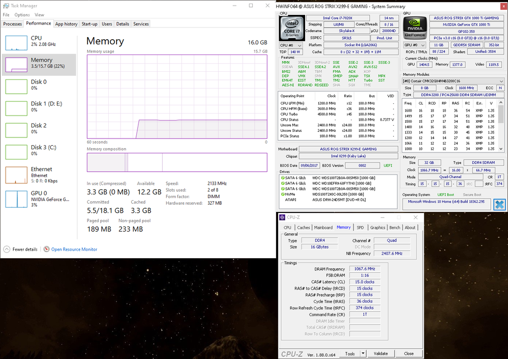Close HWiNFO summary with the blue X icon

(x=499, y=204)
